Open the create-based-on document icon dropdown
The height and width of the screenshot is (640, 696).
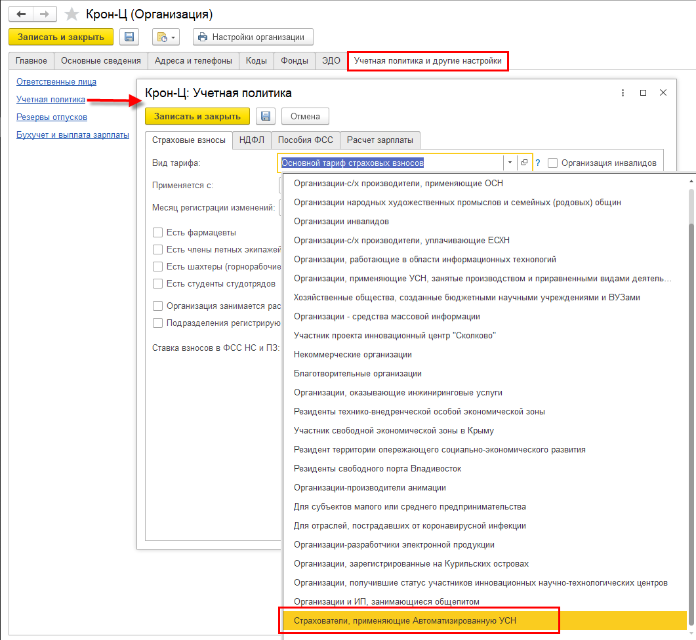tap(166, 37)
